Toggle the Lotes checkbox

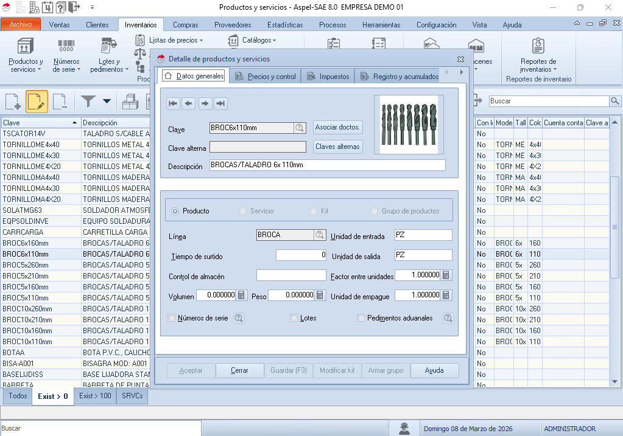[294, 318]
